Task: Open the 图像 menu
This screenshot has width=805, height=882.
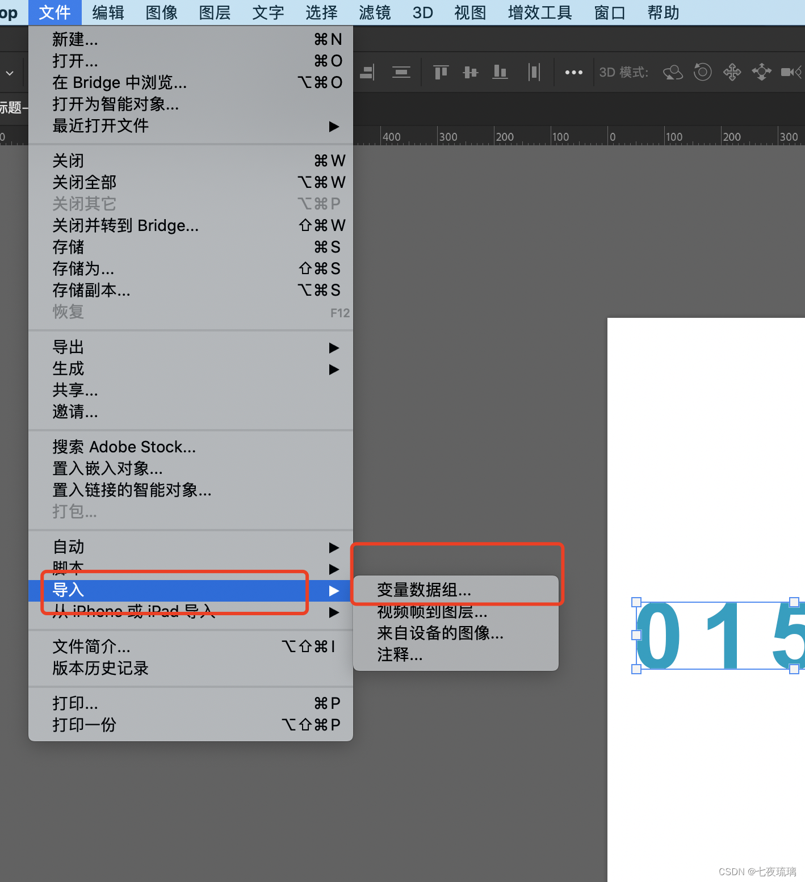Action: click(x=161, y=12)
